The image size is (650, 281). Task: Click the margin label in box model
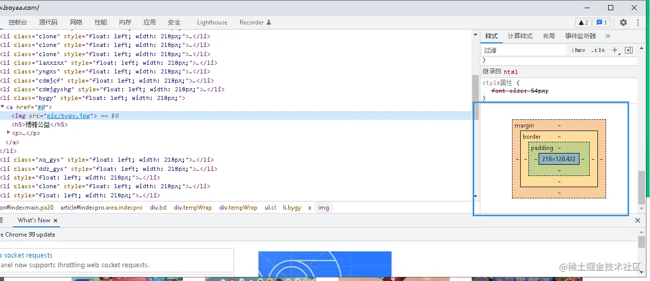click(524, 125)
